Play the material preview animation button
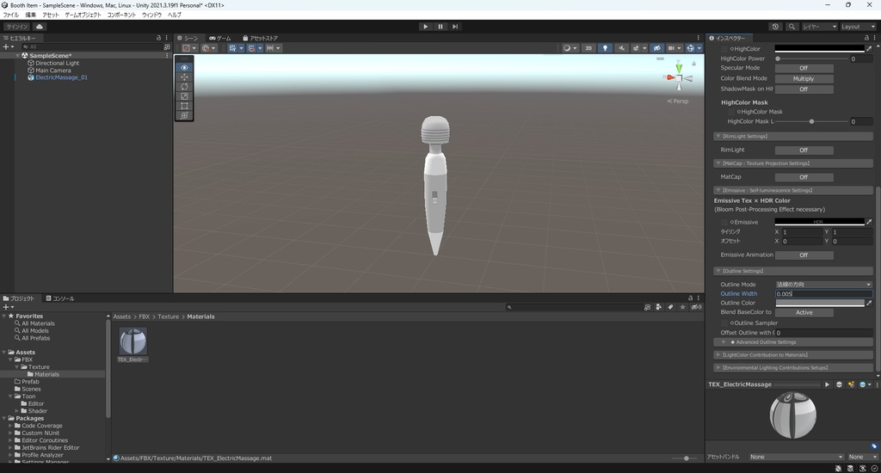Screen dimensions: 881x473 827,384
